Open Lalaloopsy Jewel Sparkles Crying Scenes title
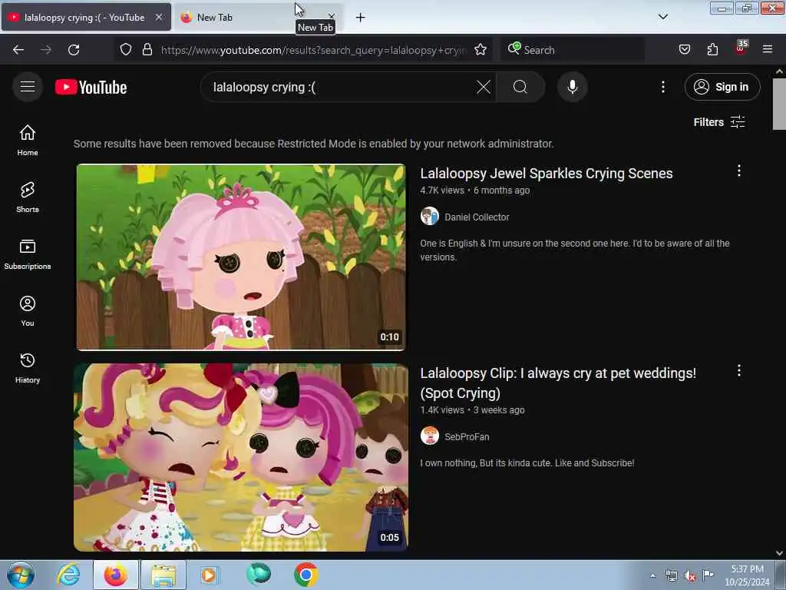786x590 pixels. pos(546,174)
